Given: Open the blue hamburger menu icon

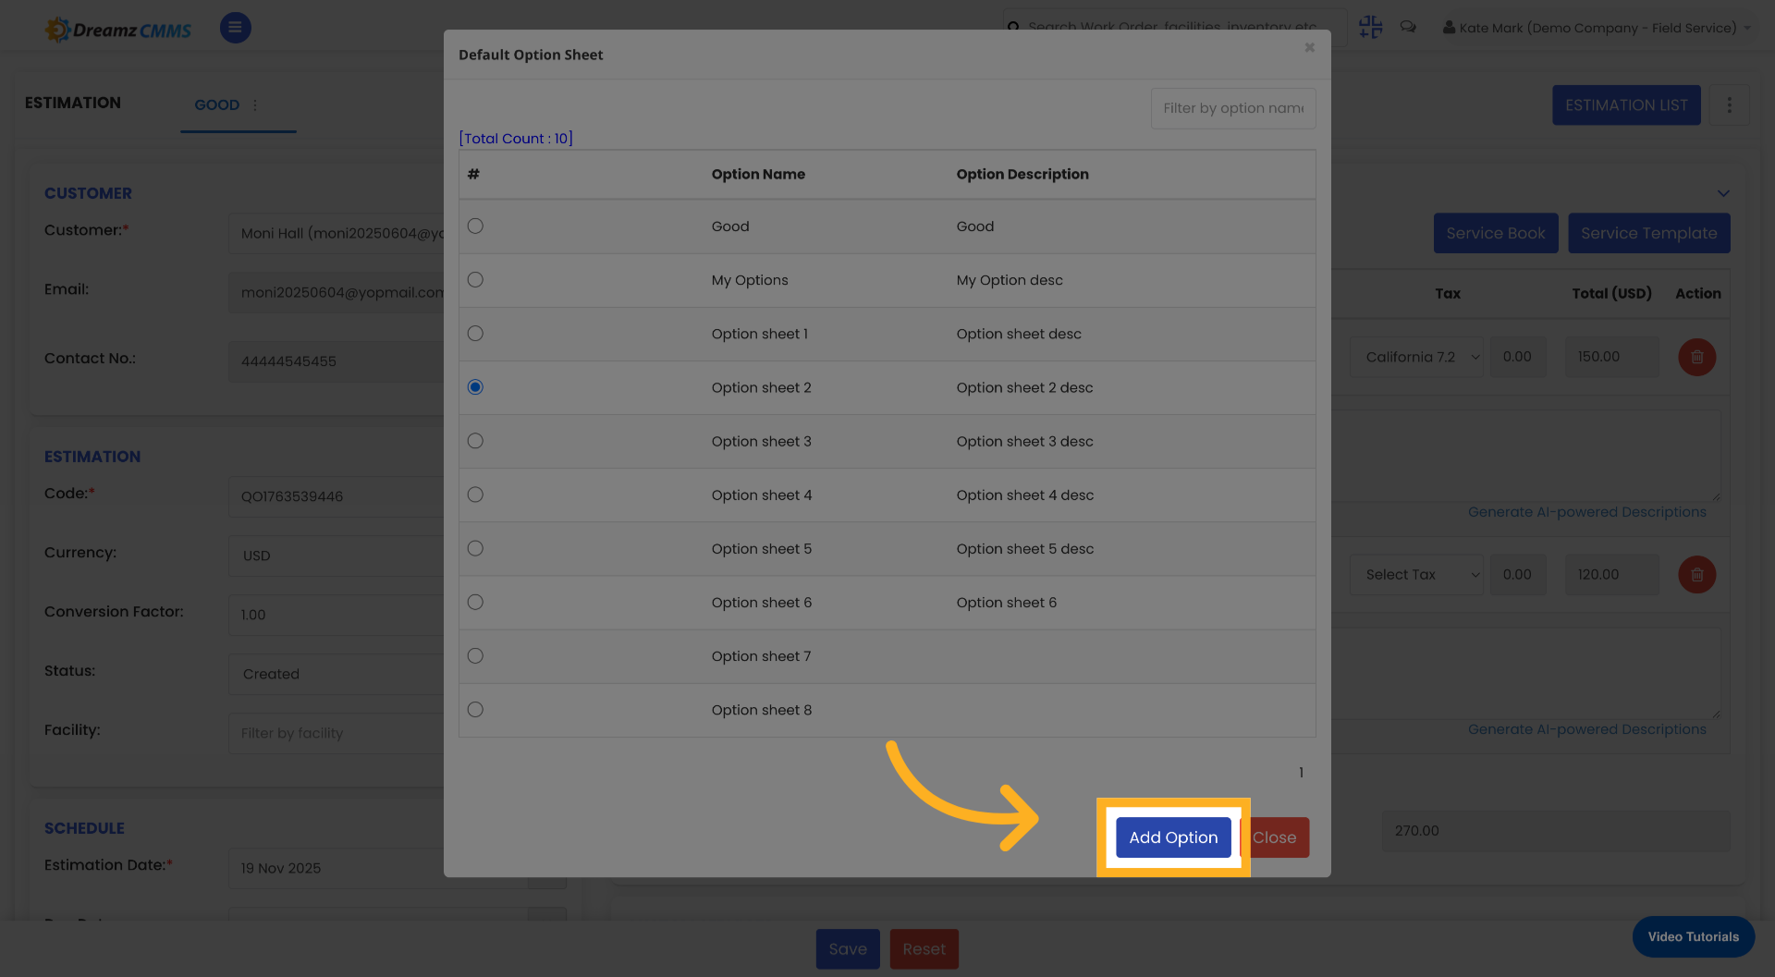Looking at the screenshot, I should [x=235, y=28].
